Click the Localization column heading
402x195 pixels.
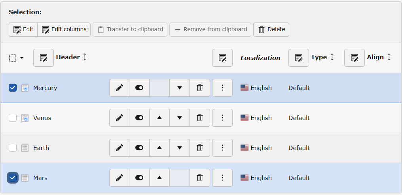point(260,58)
